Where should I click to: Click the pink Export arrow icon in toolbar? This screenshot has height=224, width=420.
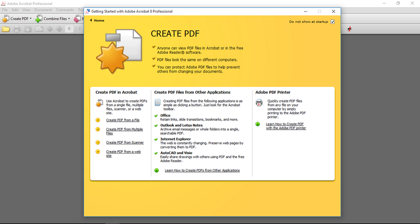click(x=77, y=19)
